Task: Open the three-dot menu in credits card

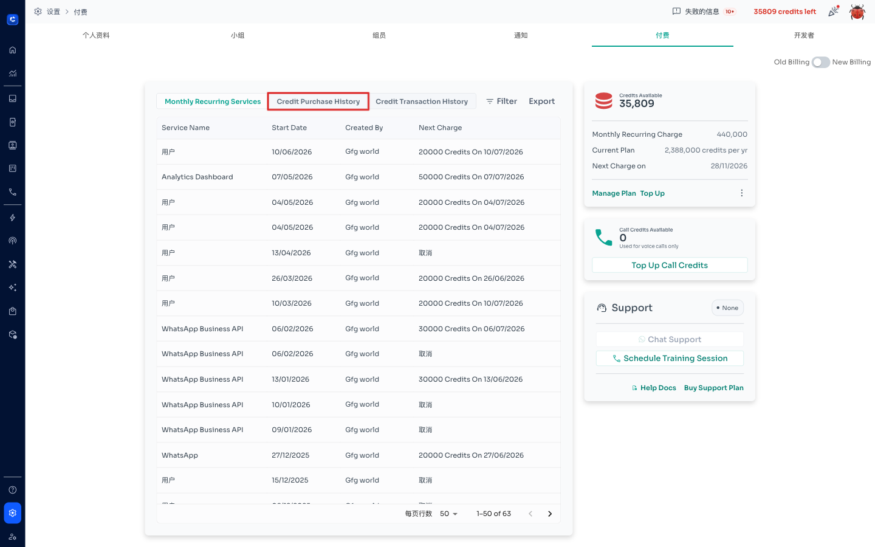Action: (x=741, y=193)
